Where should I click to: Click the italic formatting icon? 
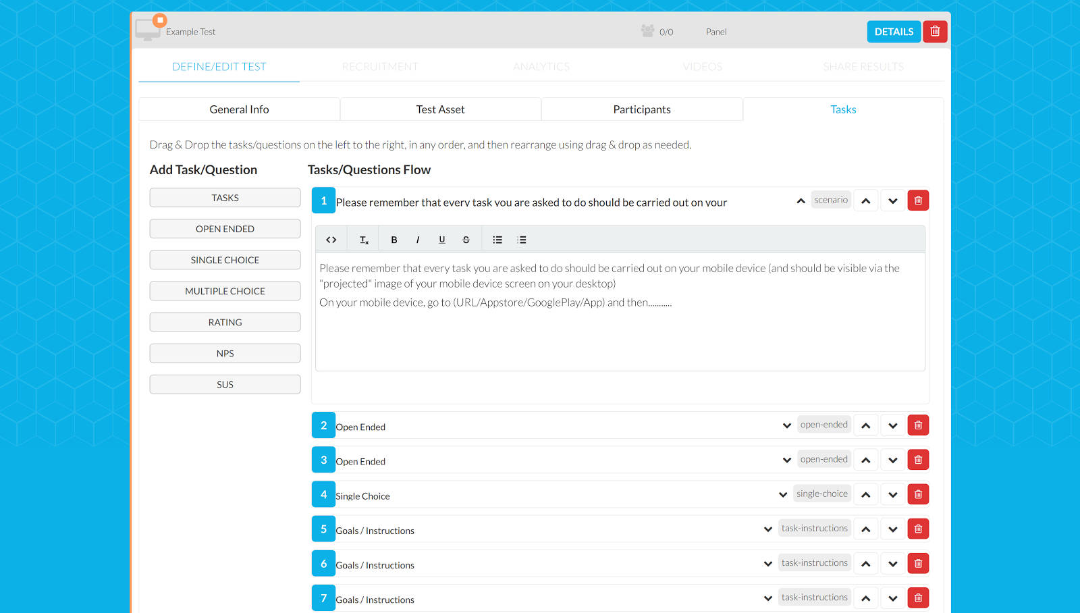point(418,239)
